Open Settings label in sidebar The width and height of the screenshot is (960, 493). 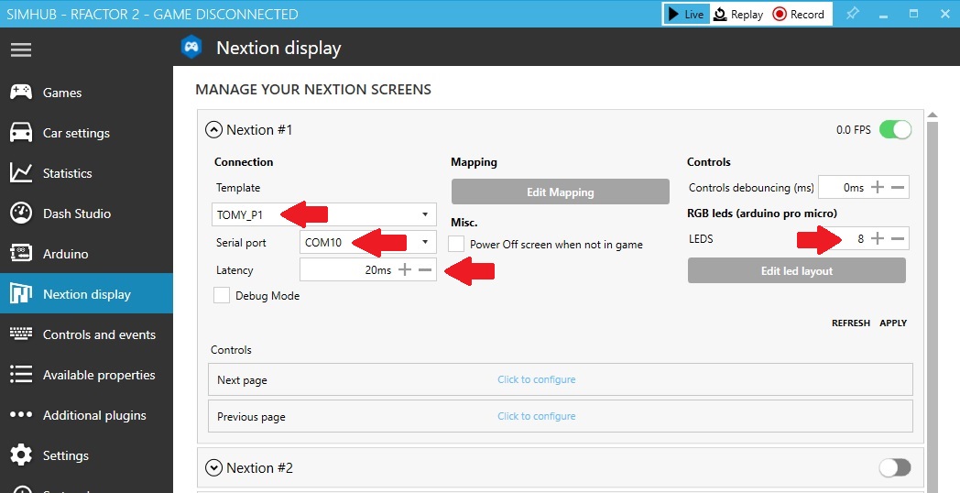(x=66, y=455)
